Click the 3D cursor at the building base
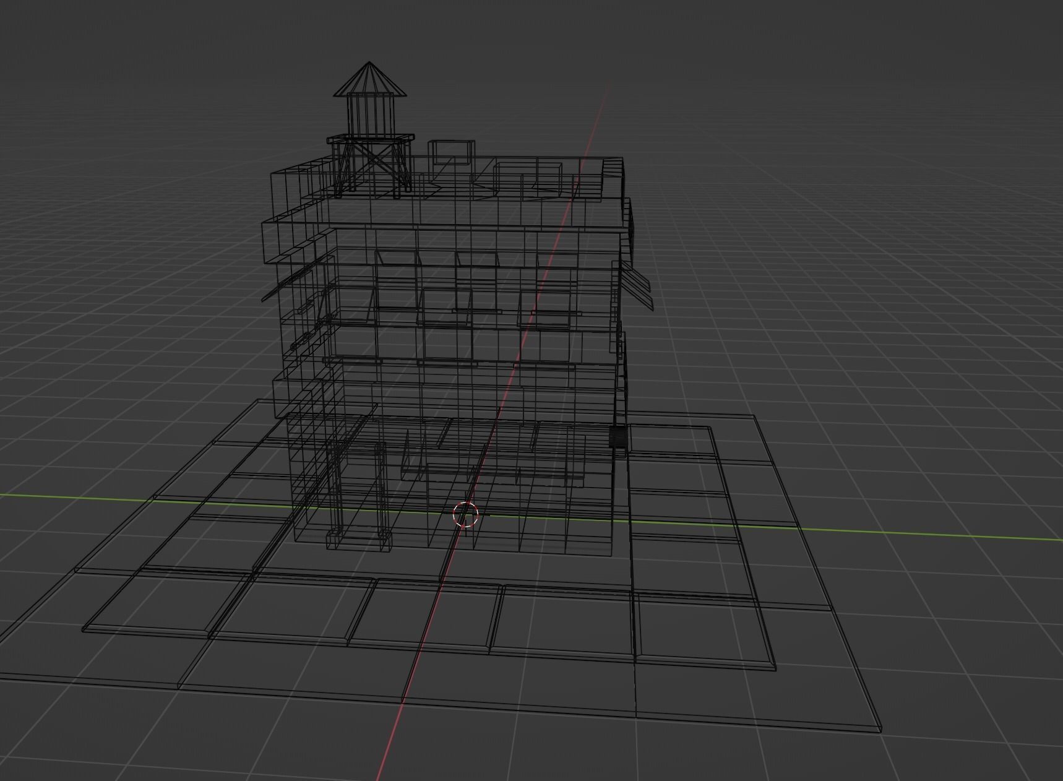The image size is (1063, 781). [x=466, y=514]
